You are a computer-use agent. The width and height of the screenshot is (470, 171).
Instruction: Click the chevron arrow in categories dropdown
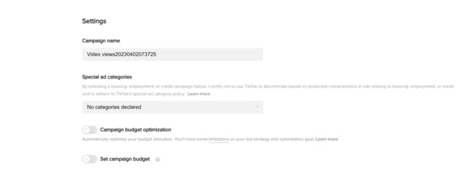(x=256, y=107)
